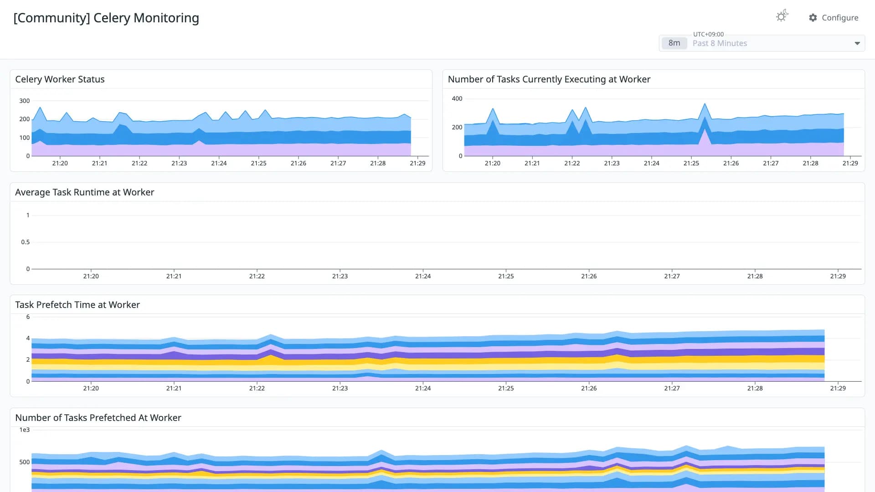Click the 300 y-axis label in Worker Status
875x492 pixels.
click(25, 101)
